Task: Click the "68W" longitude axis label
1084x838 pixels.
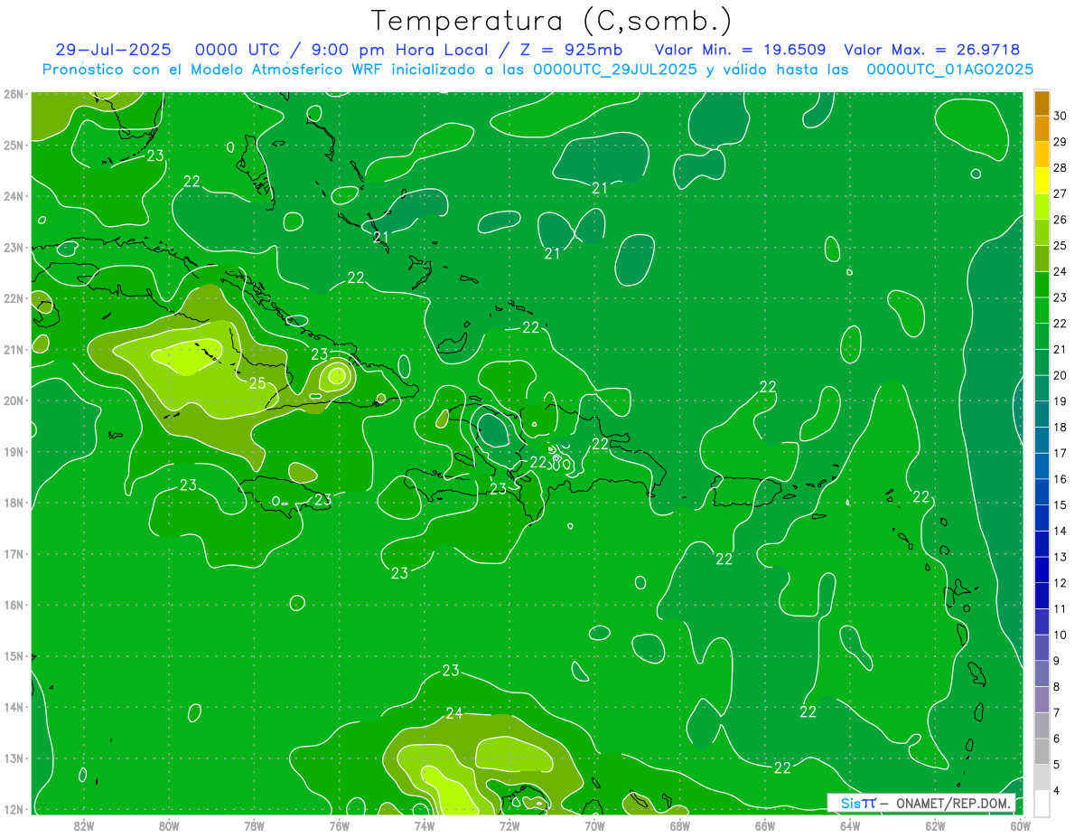Action: pyautogui.click(x=680, y=826)
